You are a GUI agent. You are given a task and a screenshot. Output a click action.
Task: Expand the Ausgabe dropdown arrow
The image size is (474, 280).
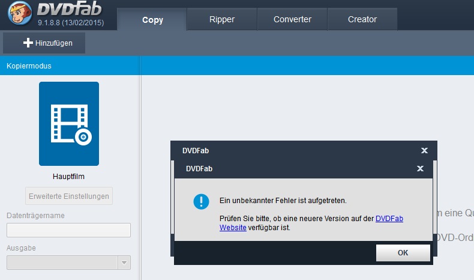(124, 263)
